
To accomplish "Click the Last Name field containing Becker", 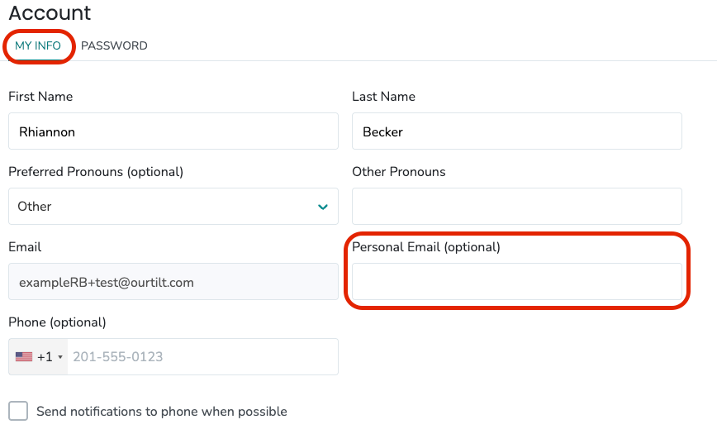I will tap(517, 131).
